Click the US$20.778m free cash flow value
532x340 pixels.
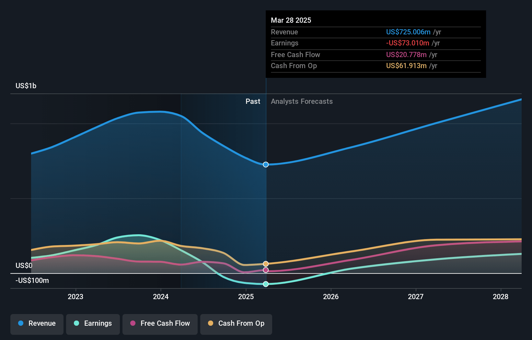coord(406,55)
